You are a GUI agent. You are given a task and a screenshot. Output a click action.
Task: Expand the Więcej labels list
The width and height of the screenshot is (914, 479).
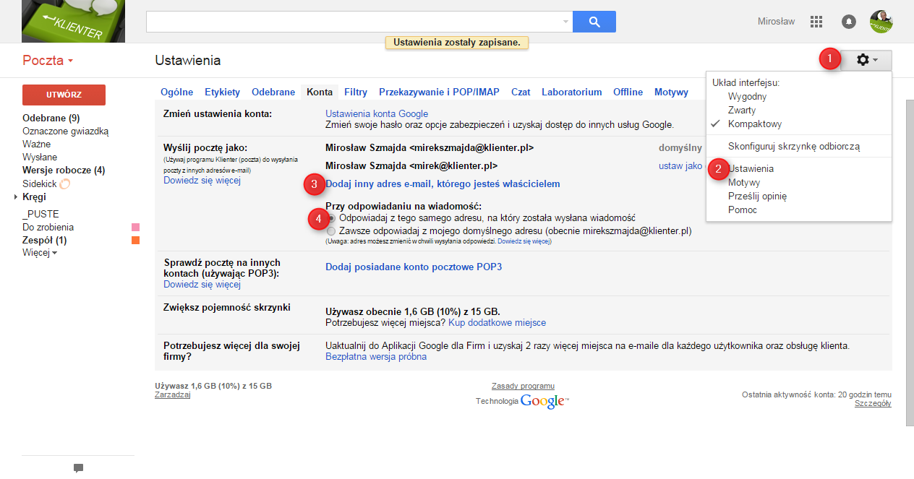coord(40,253)
